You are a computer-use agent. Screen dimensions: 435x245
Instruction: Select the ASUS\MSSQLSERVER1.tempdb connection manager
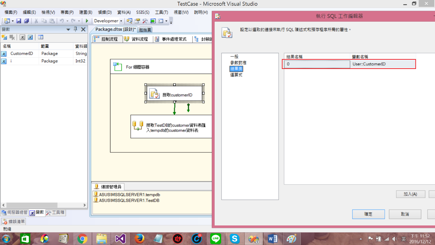127,195
